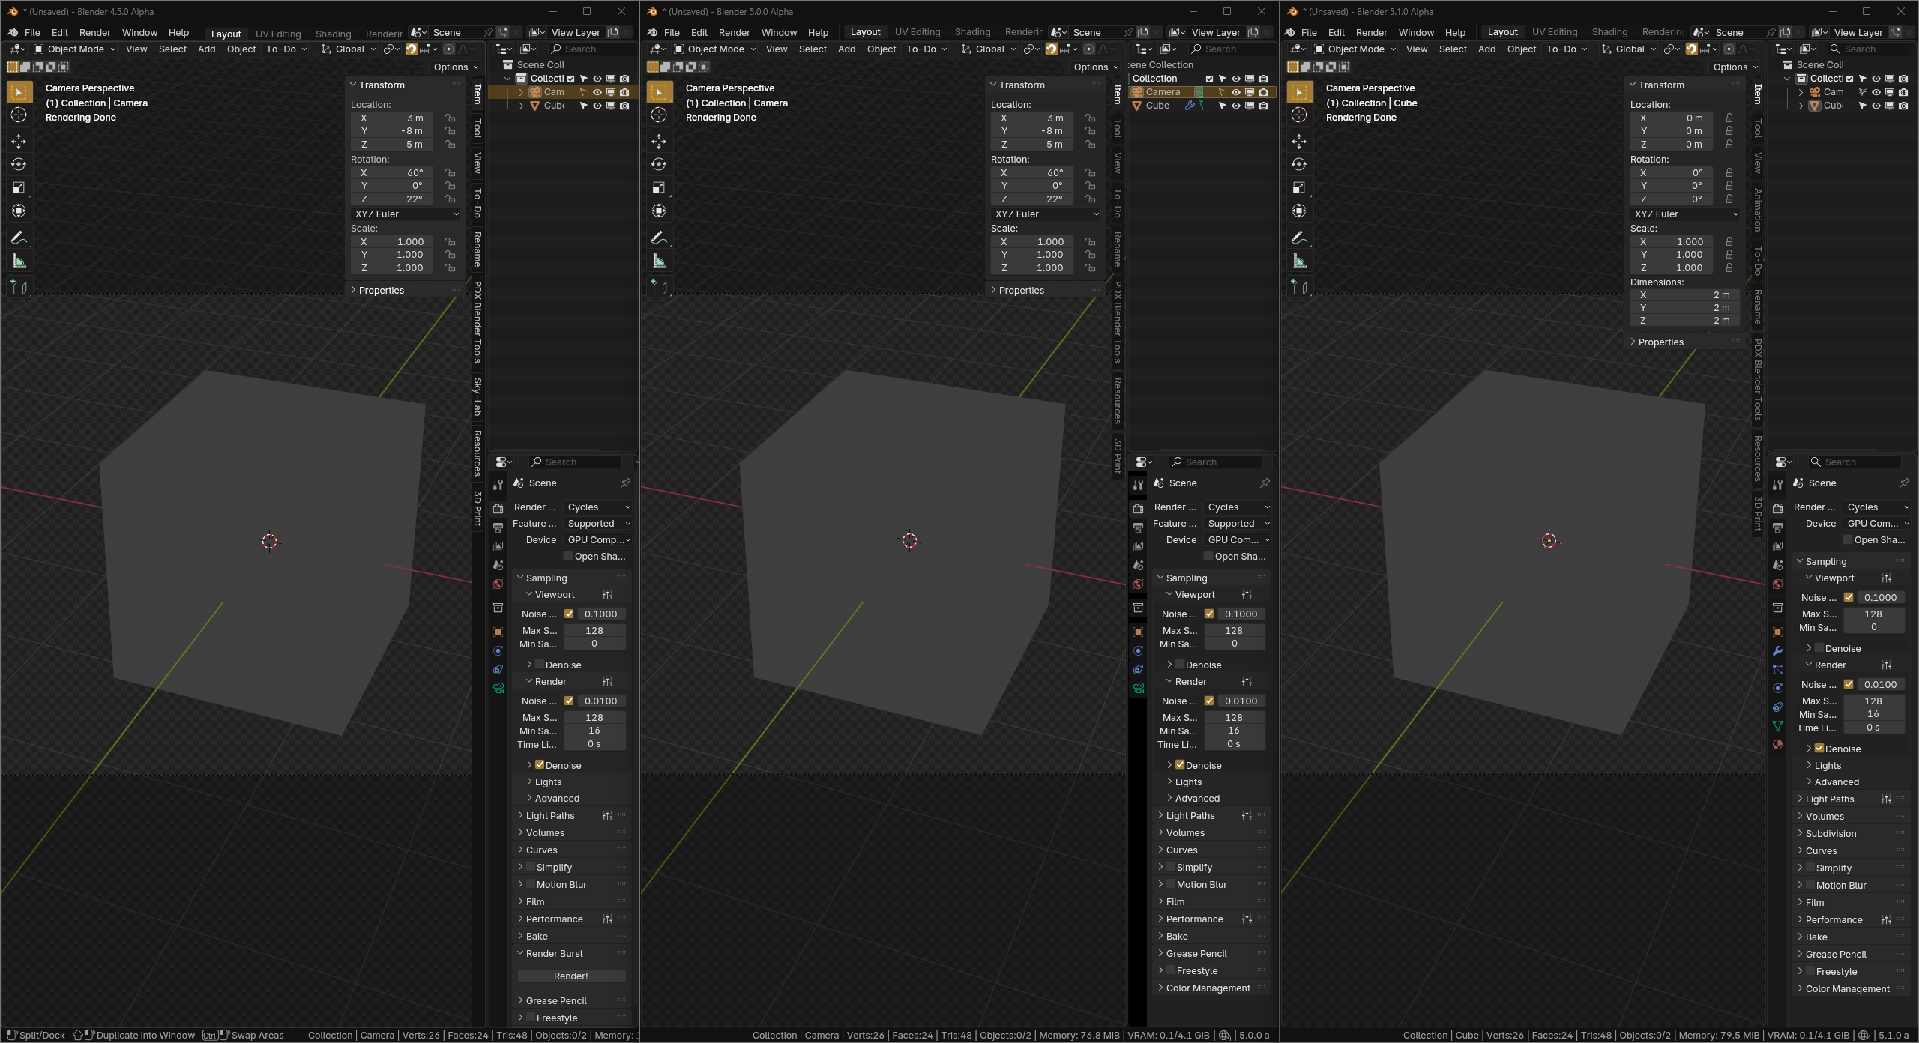Select the Move tool in Blender 4.5 window

(19, 141)
